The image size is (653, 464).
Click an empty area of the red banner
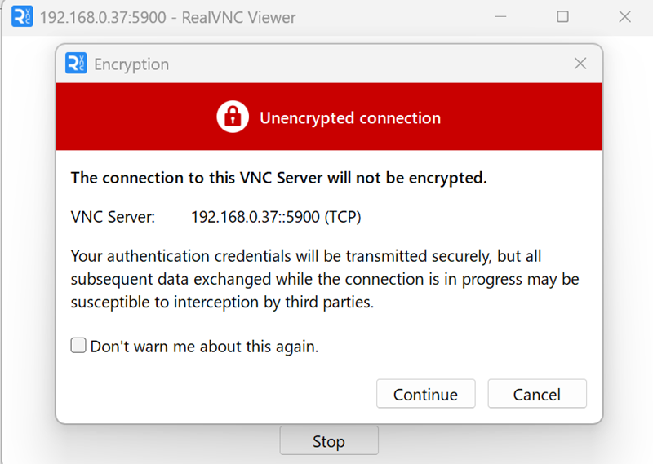click(522, 118)
